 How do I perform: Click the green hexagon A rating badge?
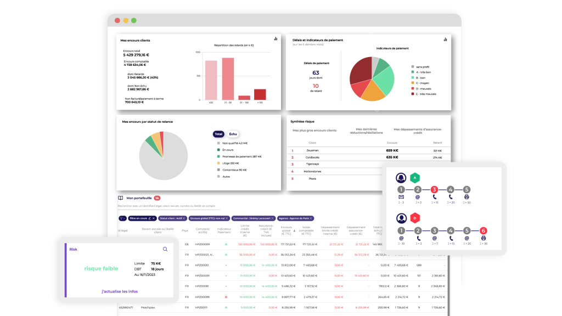(x=415, y=178)
